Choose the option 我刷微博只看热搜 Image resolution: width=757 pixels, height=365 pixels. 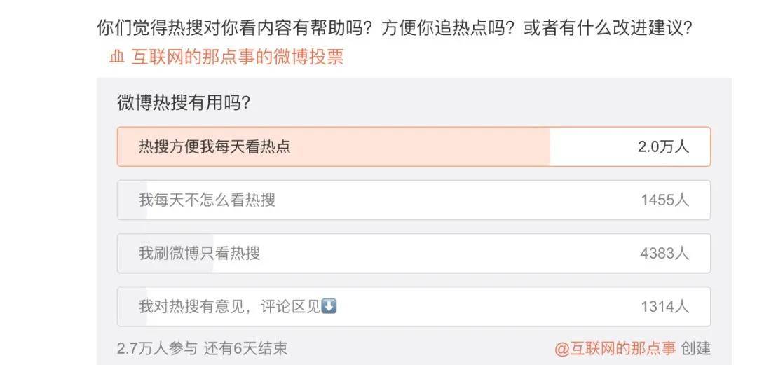[200, 253]
